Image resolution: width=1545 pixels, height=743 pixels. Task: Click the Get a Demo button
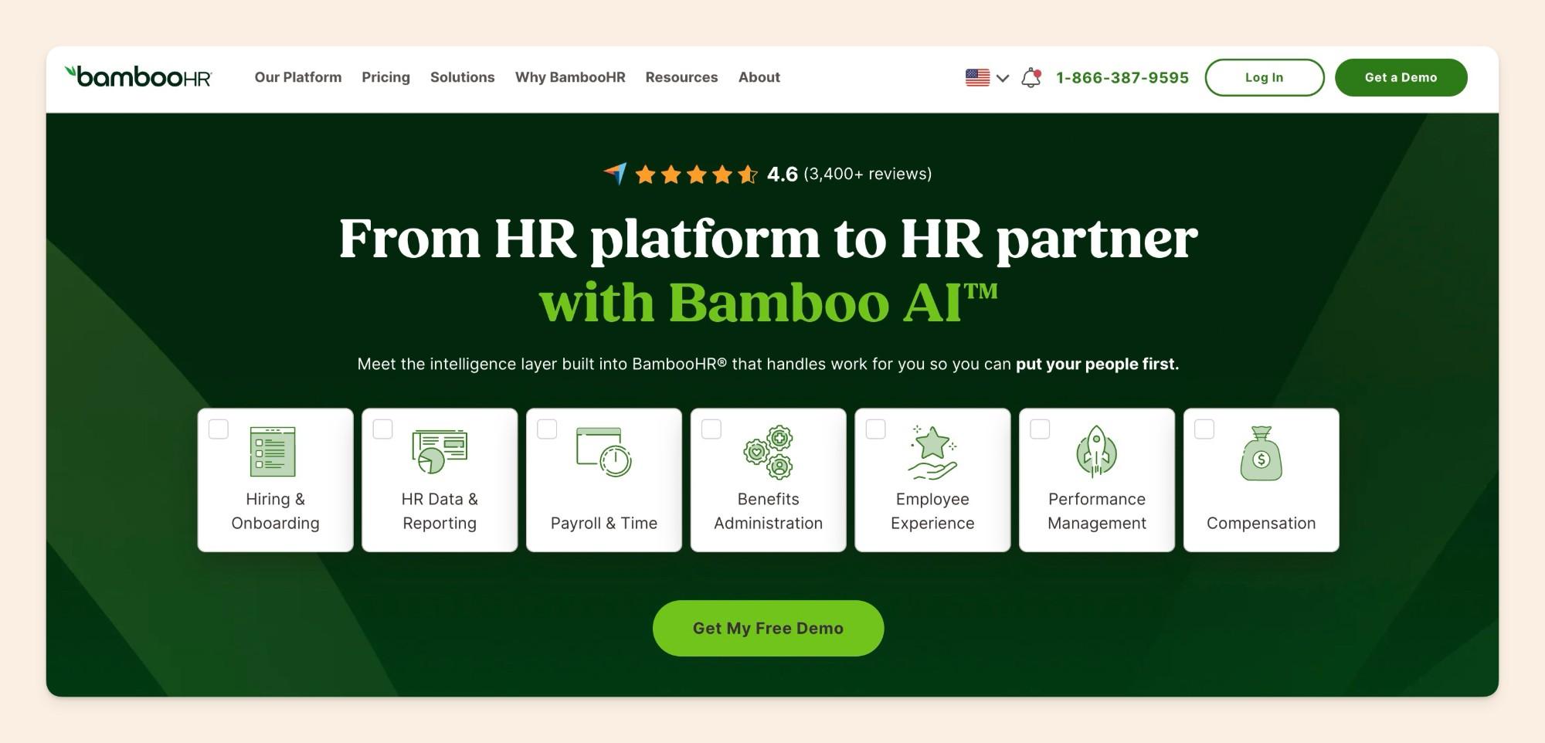coord(1401,77)
